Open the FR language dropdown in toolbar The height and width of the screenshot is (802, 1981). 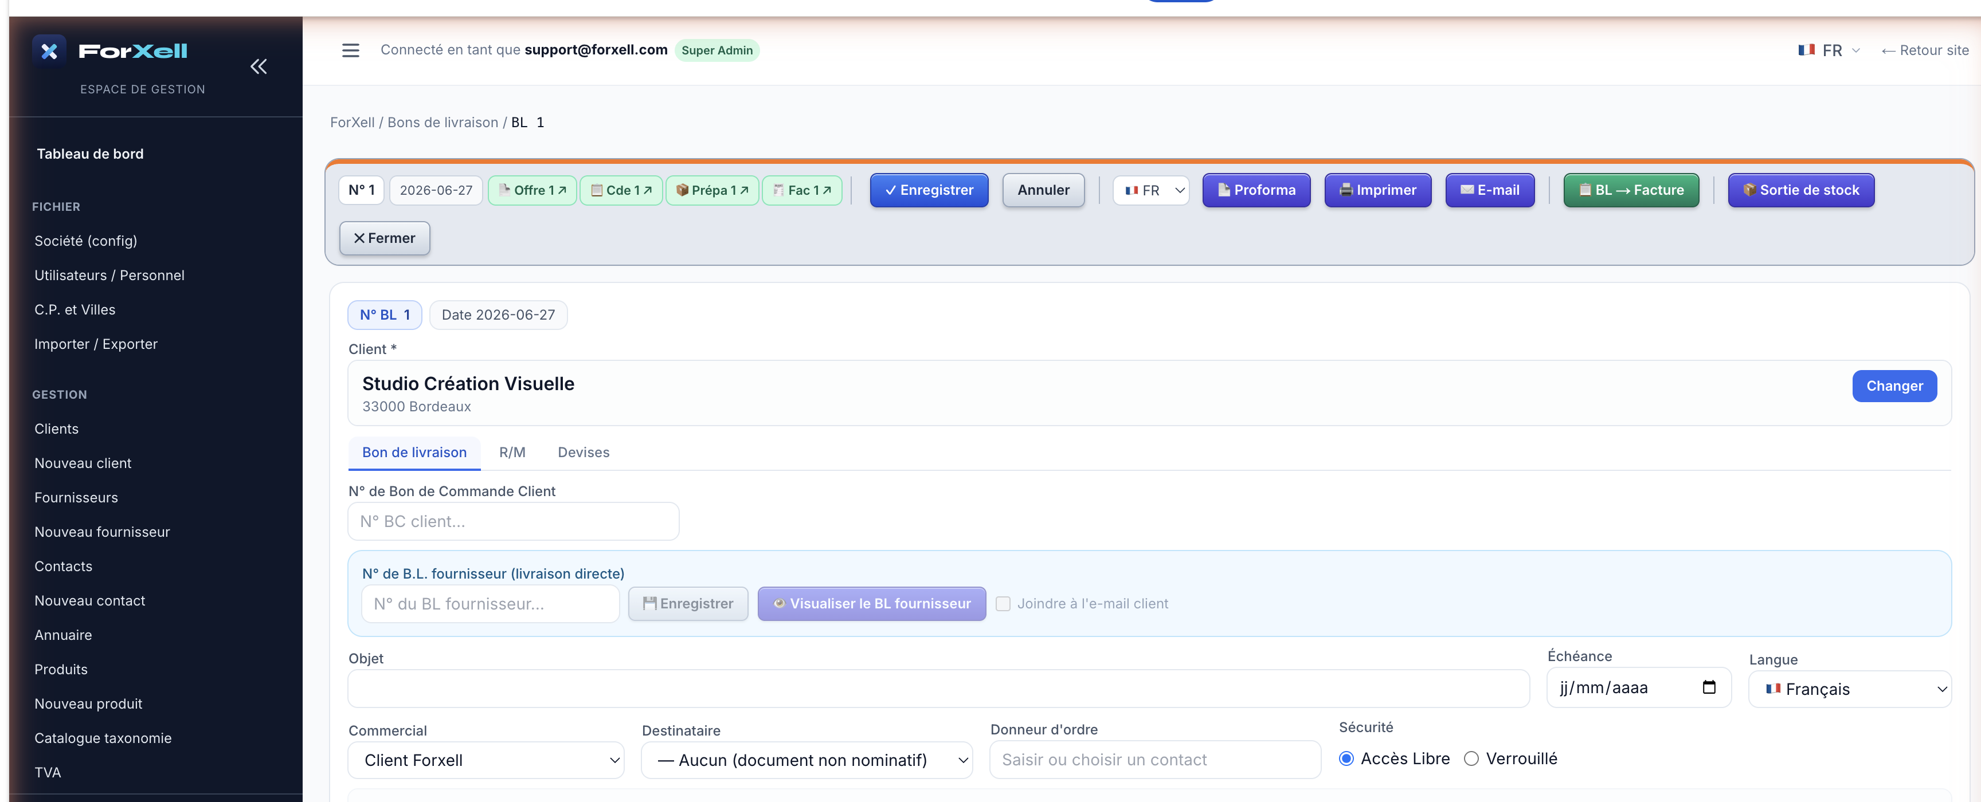point(1151,191)
